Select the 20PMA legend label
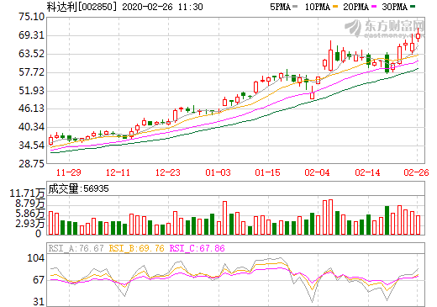 tap(355, 7)
